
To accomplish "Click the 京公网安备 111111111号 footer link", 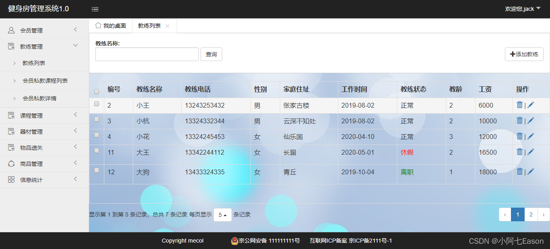I will pos(269,241).
